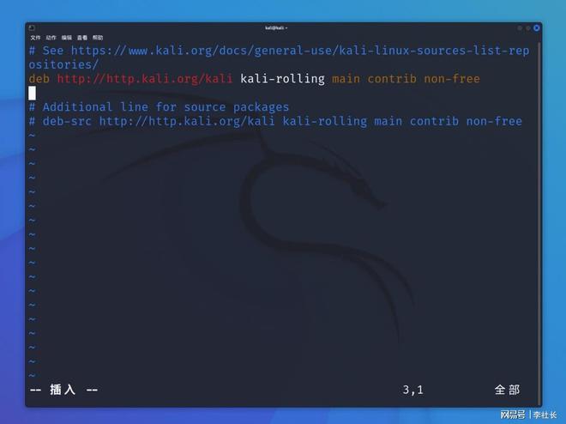Open the 动作 (Actions) menu
The height and width of the screenshot is (424, 566).
click(x=51, y=38)
